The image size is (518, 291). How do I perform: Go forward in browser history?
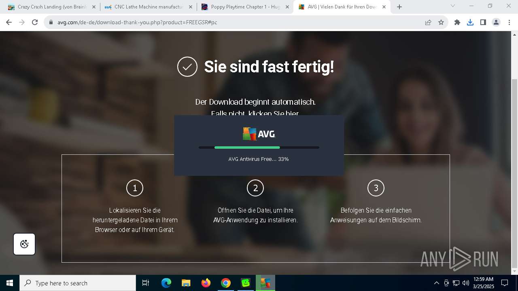coord(22,22)
